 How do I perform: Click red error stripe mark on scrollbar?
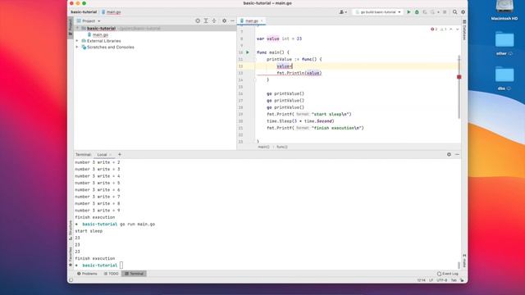click(x=459, y=77)
